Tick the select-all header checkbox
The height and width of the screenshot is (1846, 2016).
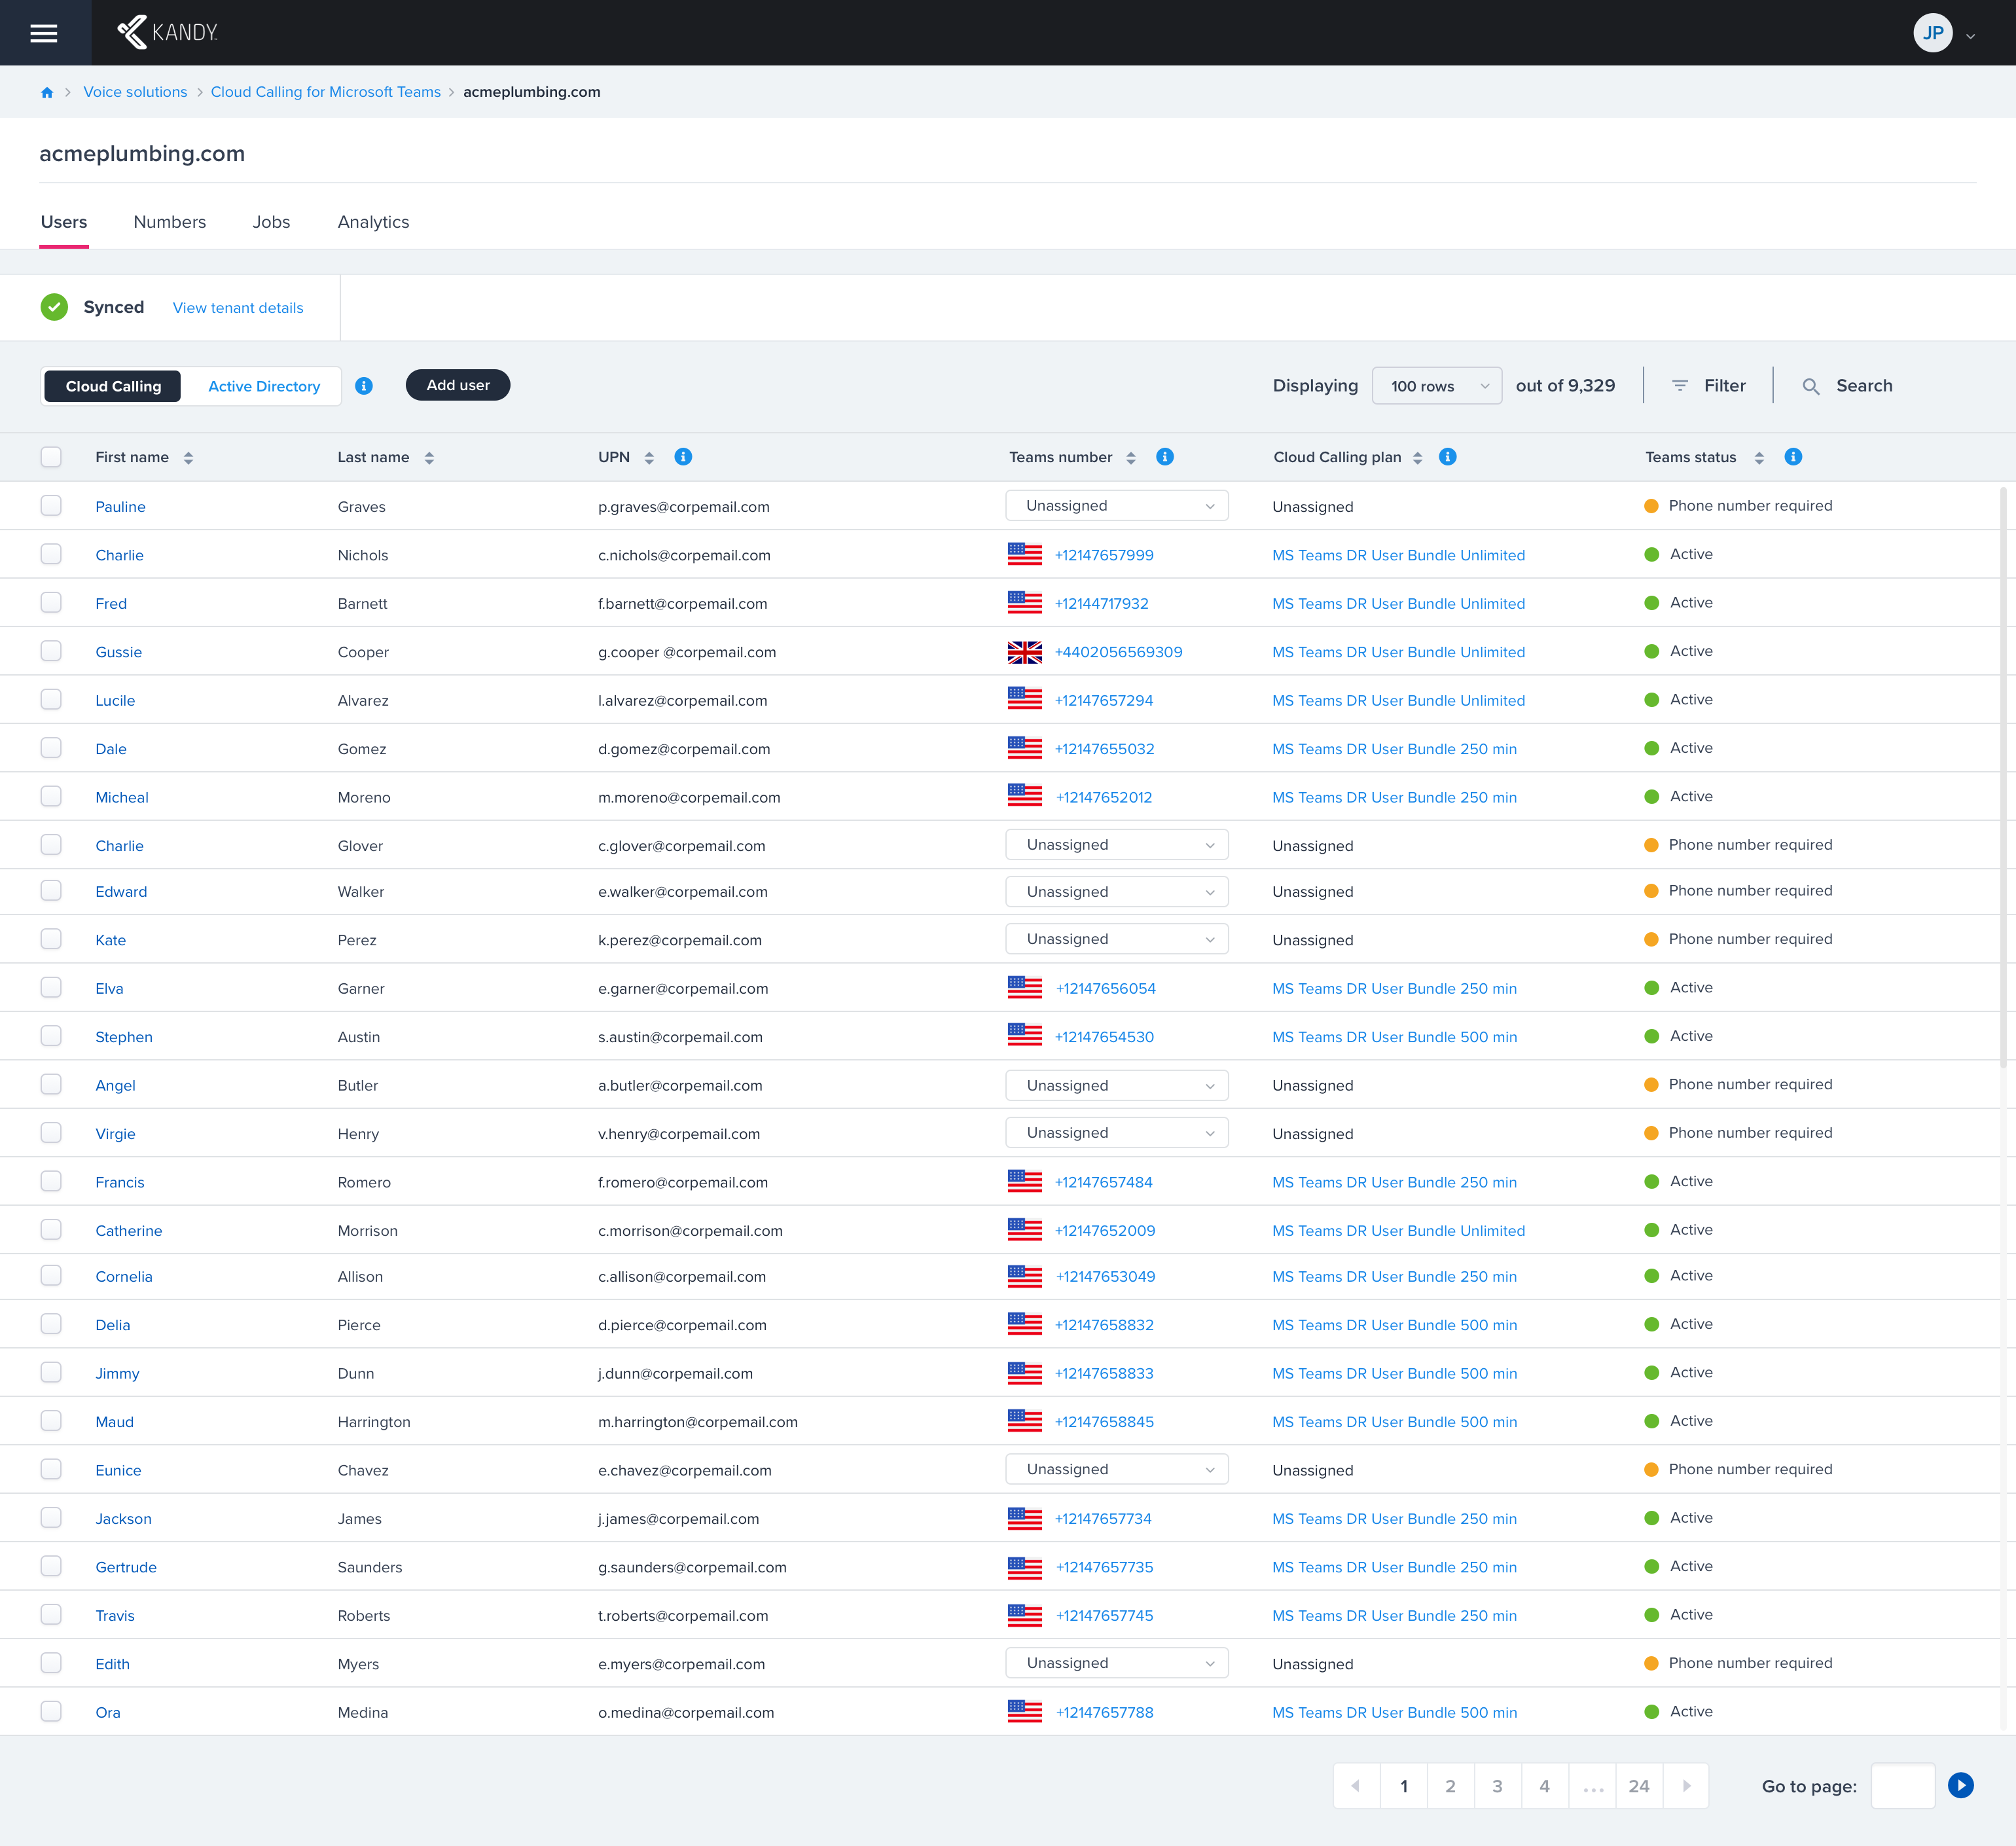pyautogui.click(x=51, y=457)
